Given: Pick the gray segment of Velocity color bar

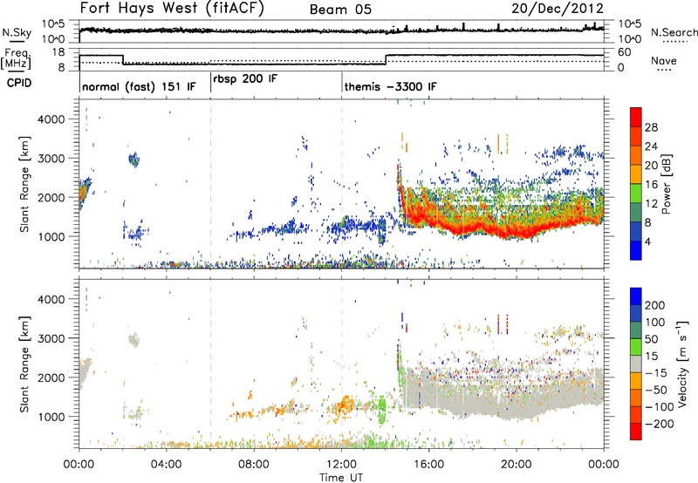Looking at the screenshot, I should coord(636,364).
